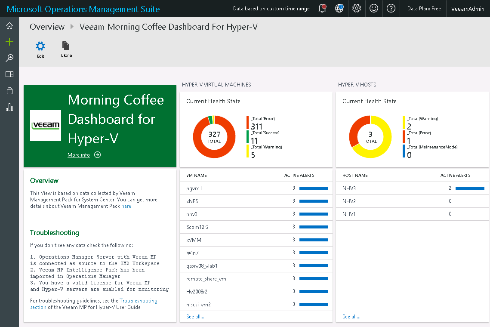Click the globe icon in top bar

click(339, 9)
